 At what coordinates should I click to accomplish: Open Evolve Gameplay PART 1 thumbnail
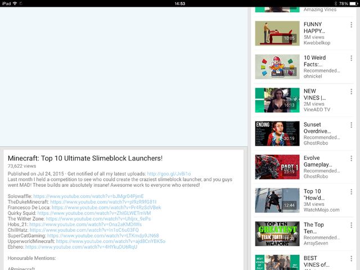(277, 167)
